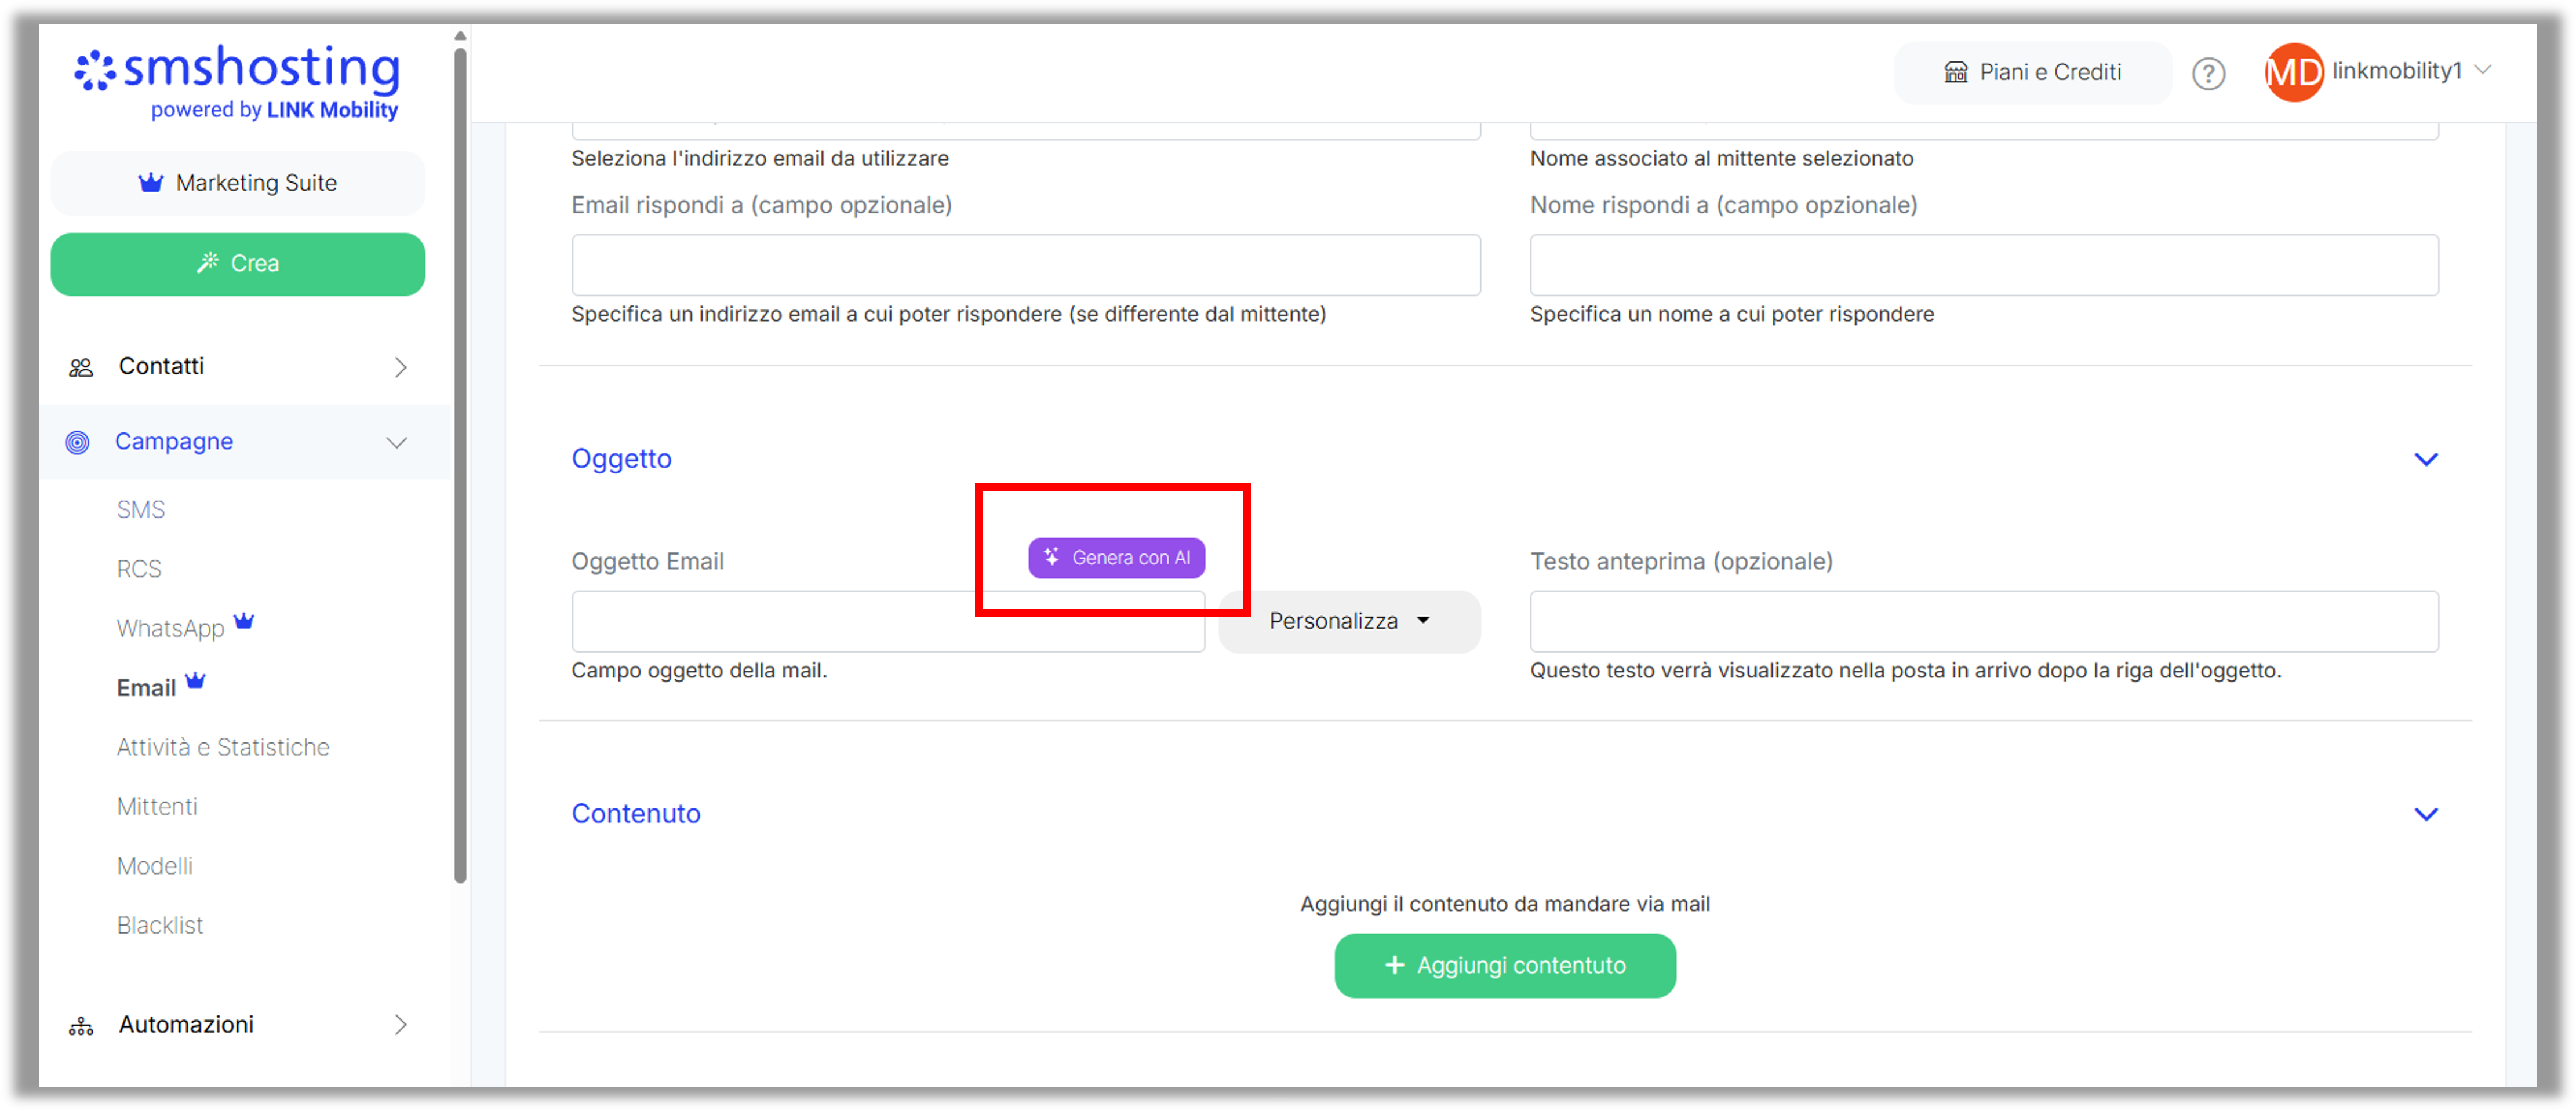
Task: Collapse the Oggetto section chevron
Action: [2426, 459]
